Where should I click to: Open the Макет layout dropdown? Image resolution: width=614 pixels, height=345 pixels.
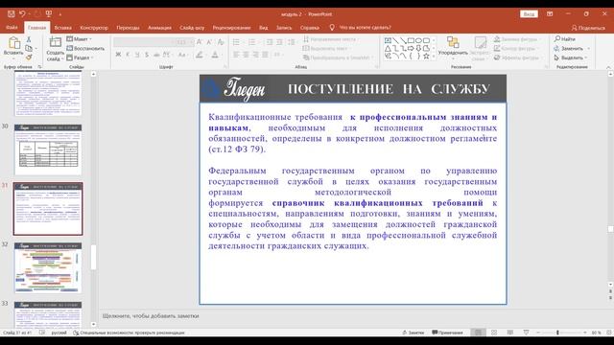coord(79,39)
